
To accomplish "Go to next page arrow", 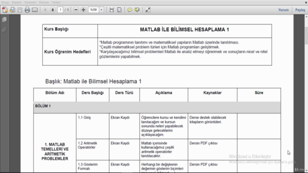I will pos(52,10).
